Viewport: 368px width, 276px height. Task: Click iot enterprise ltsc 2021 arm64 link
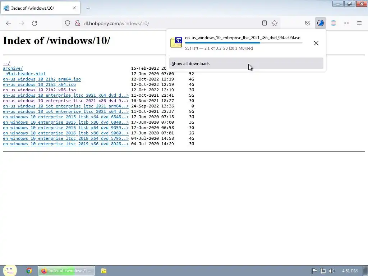point(66,106)
